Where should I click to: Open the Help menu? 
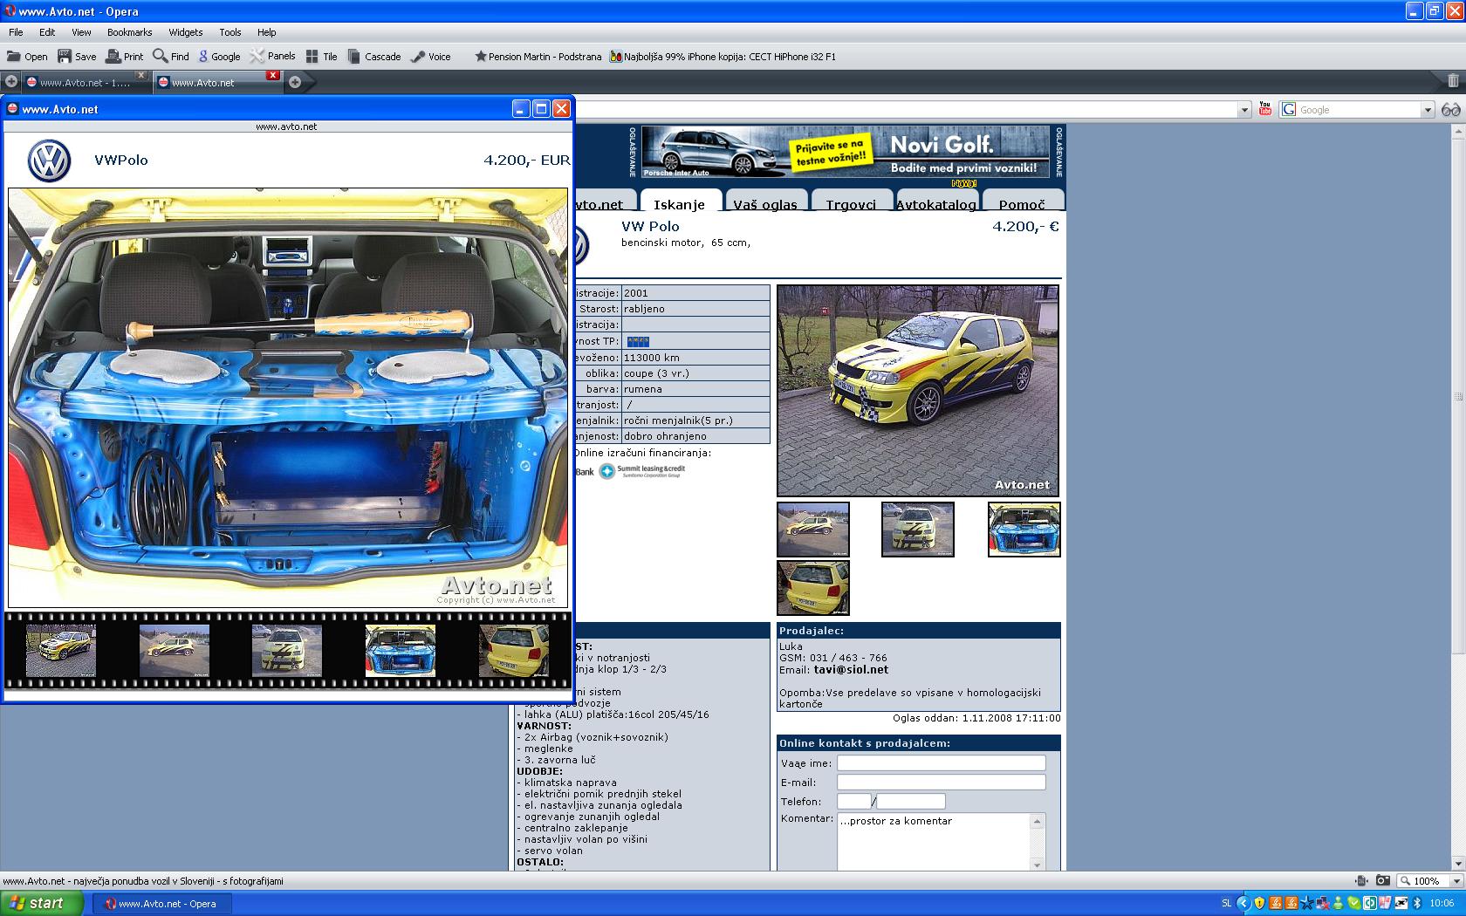(x=267, y=32)
